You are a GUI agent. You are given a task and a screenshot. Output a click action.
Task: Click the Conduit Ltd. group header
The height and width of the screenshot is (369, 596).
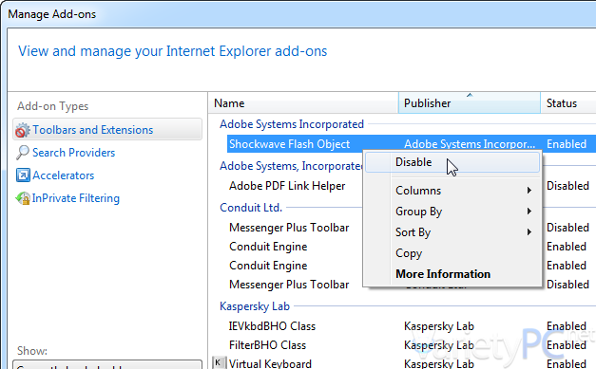pos(251,208)
